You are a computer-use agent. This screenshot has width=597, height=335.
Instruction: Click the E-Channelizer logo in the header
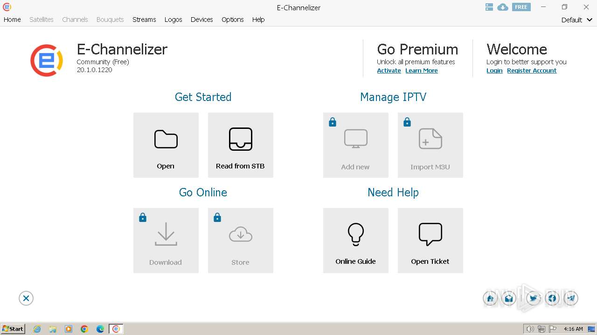pos(47,60)
